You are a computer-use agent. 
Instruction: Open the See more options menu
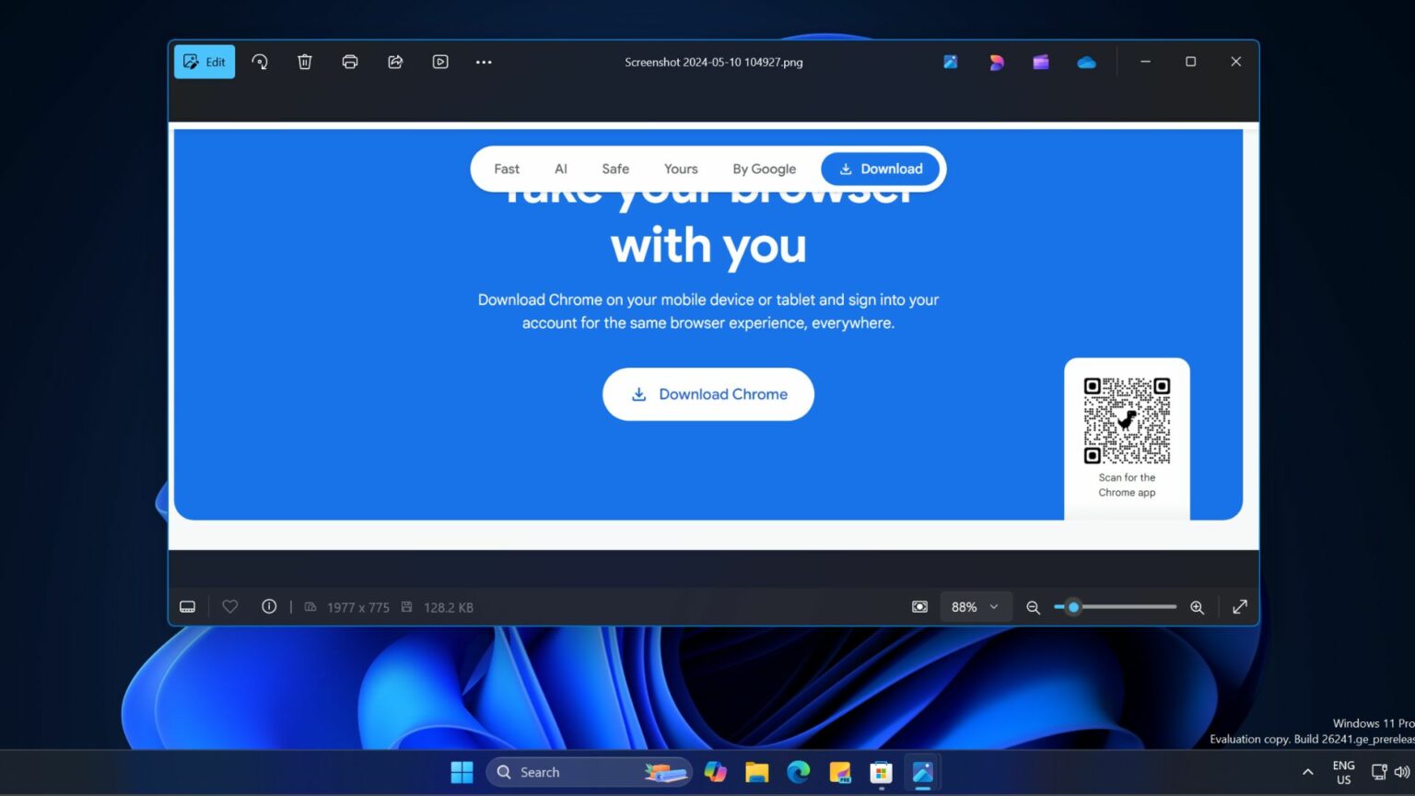483,62
